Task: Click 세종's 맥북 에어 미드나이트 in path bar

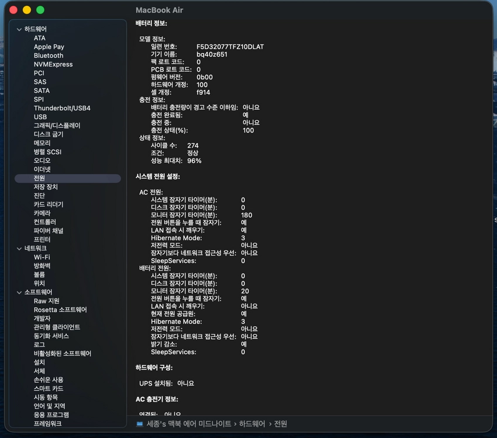Action: pyautogui.click(x=189, y=424)
